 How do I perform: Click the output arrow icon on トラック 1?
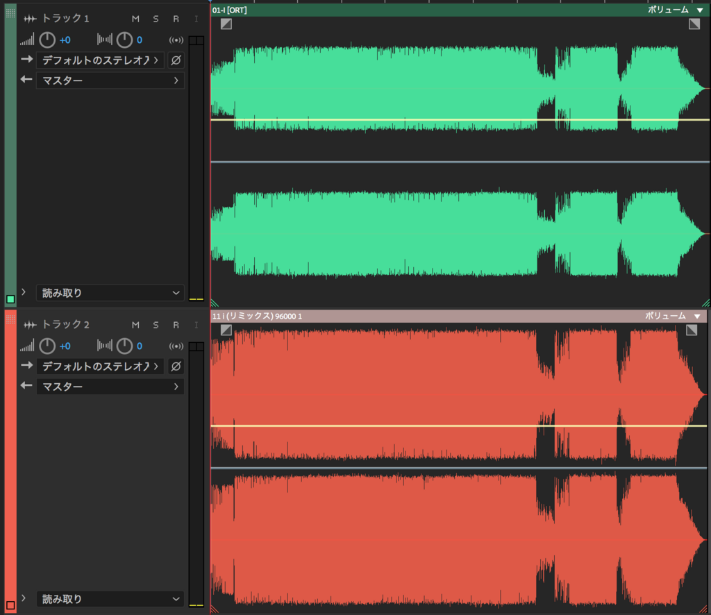tap(27, 79)
